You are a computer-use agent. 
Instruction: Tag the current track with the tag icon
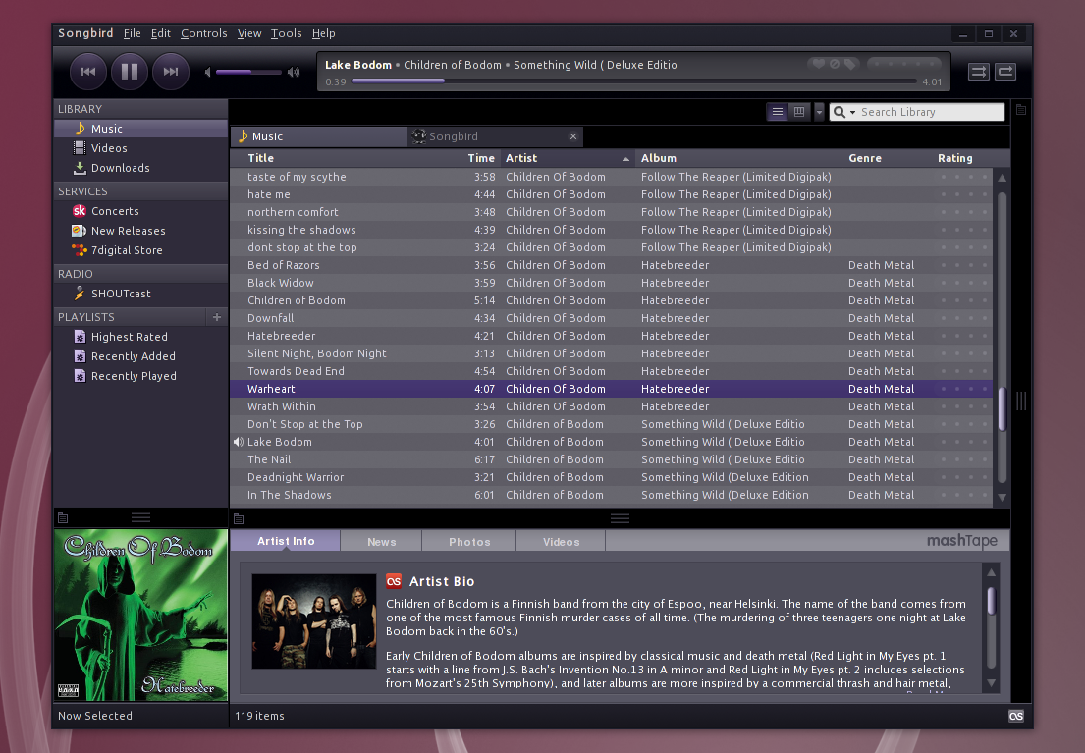(x=850, y=64)
